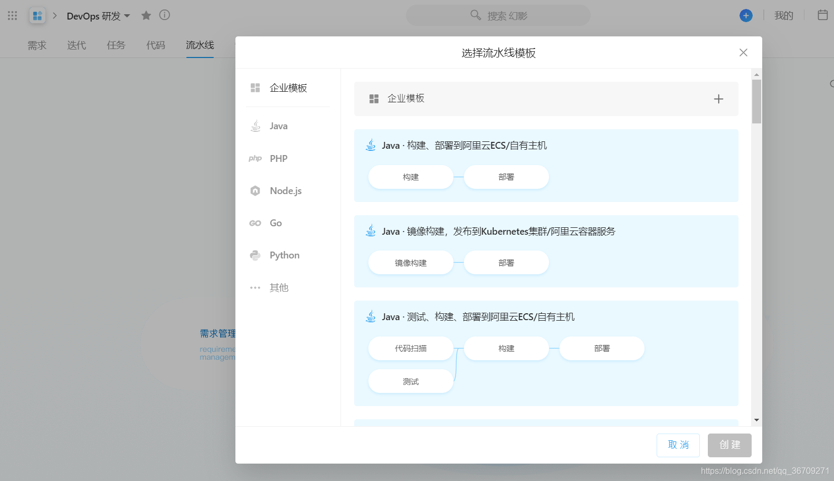Click the plus icon in 企业模板 panel
This screenshot has height=481, width=834.
coord(718,99)
